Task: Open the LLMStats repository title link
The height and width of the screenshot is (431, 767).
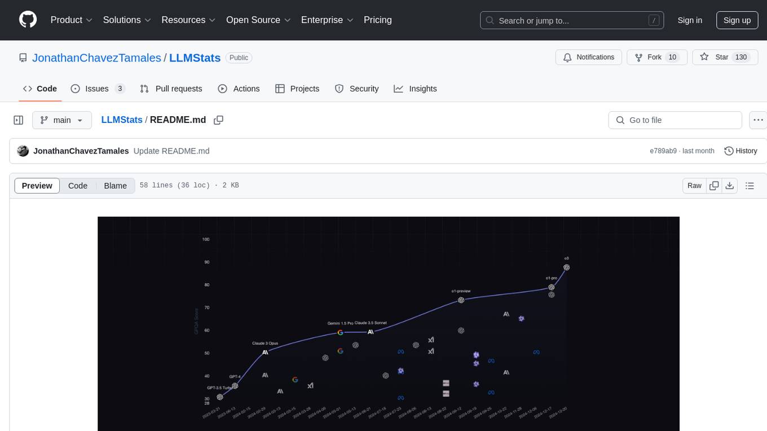Action: point(195,58)
